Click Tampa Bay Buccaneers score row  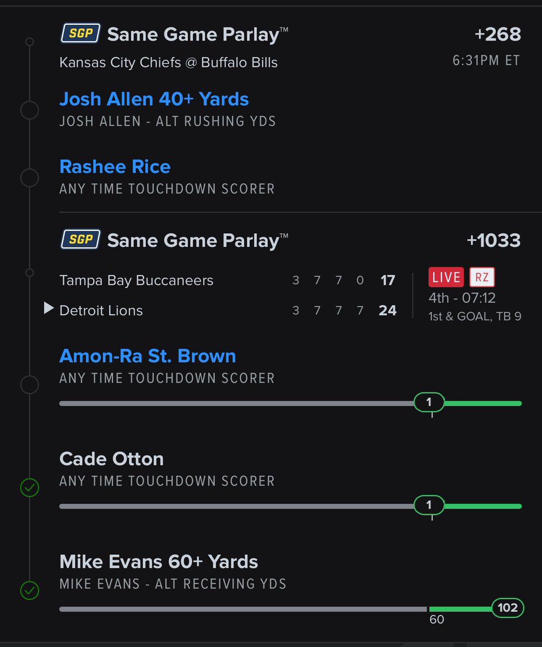tap(228, 280)
